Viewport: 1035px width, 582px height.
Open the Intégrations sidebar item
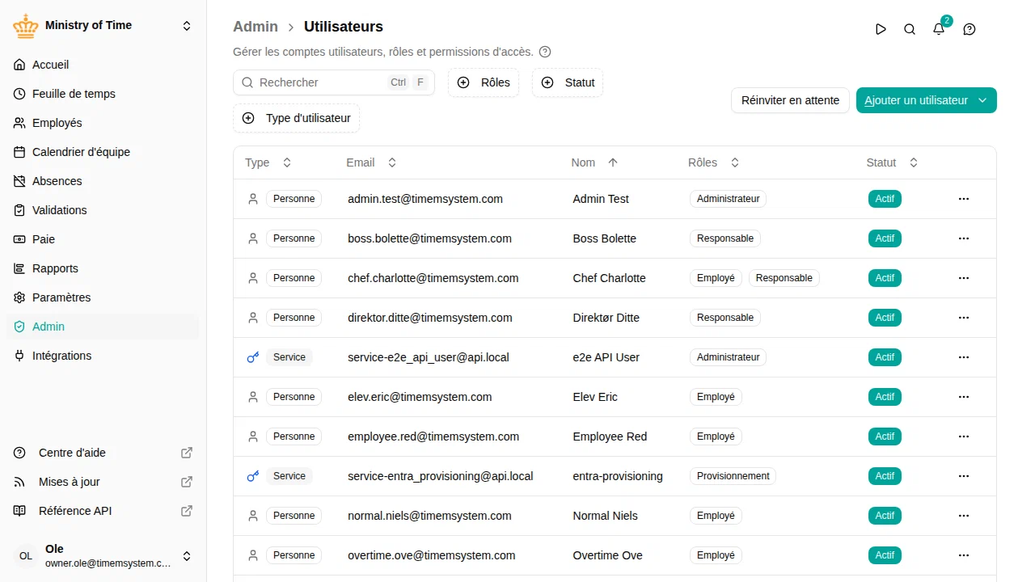[x=103, y=356]
